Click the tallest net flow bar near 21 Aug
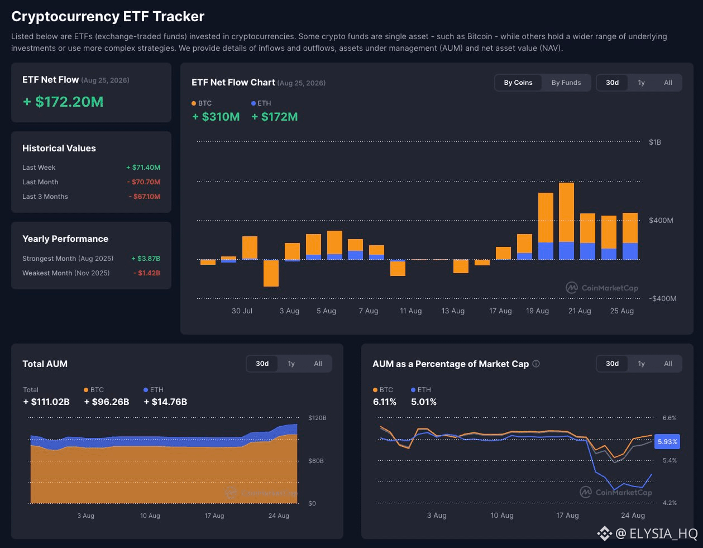 coord(566,221)
